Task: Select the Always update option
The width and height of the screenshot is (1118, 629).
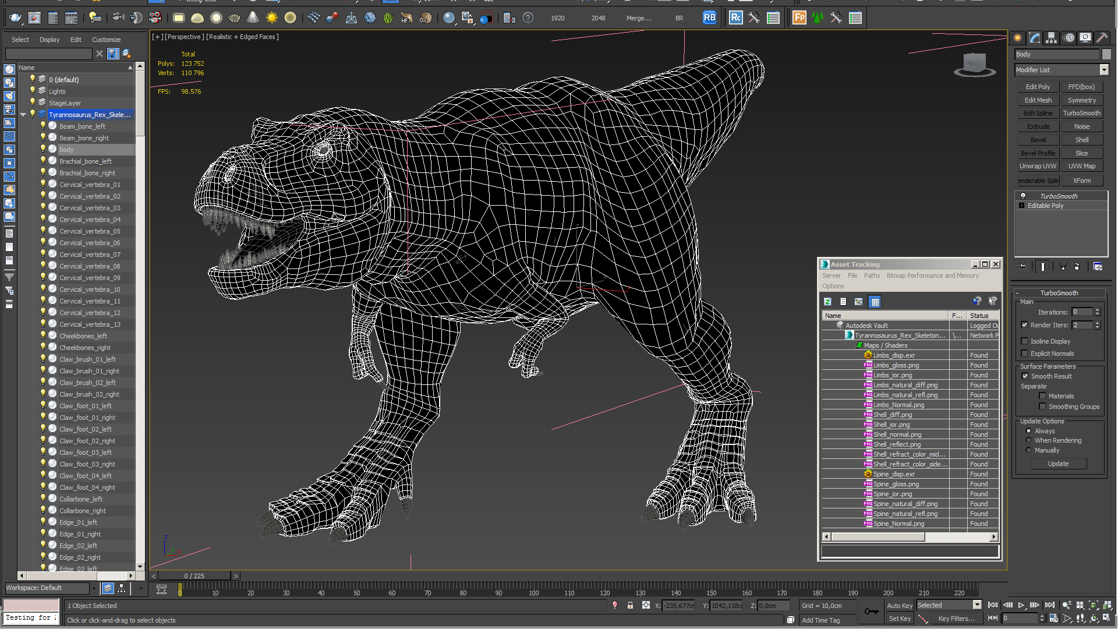Action: (1028, 431)
